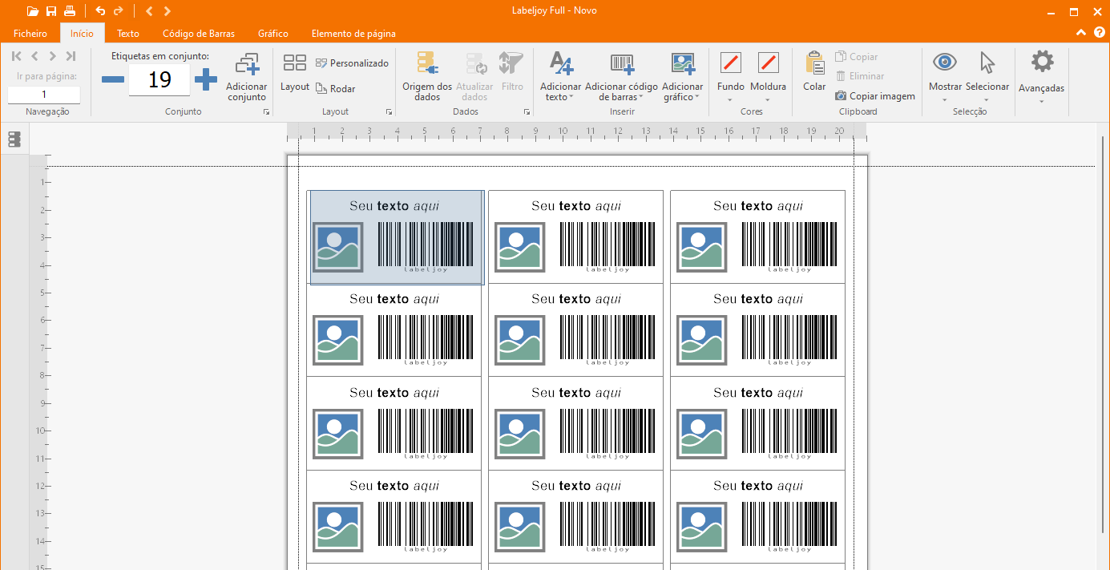Expand the Adicionar código de barras dropdown arrow
The width and height of the screenshot is (1110, 570).
pos(640,98)
